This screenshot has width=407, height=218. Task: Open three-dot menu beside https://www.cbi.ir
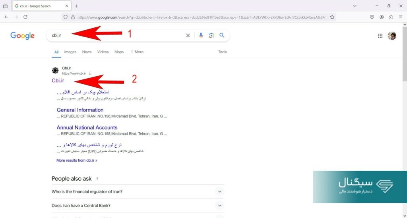point(90,73)
